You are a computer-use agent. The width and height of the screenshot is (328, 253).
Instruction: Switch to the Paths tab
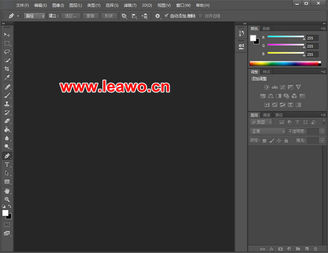point(279,115)
